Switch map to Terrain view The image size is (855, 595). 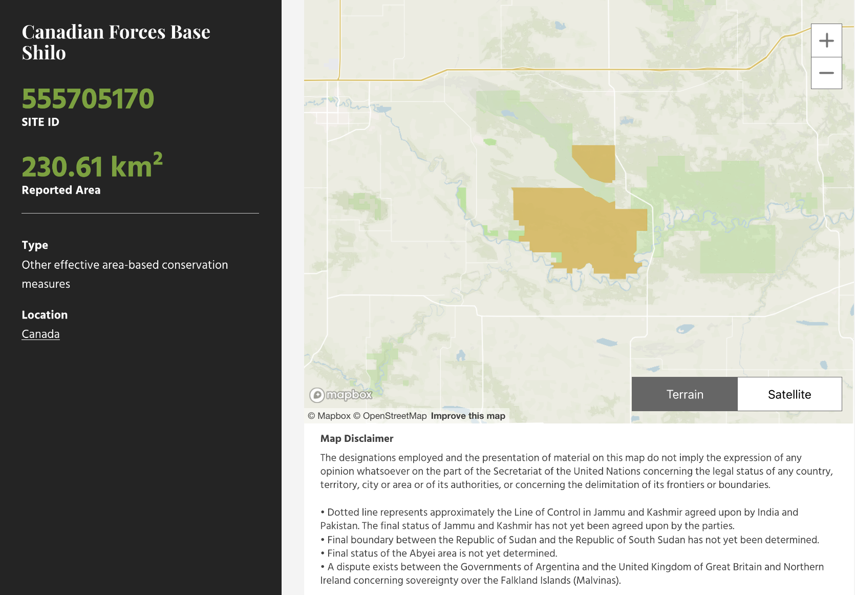tap(685, 394)
